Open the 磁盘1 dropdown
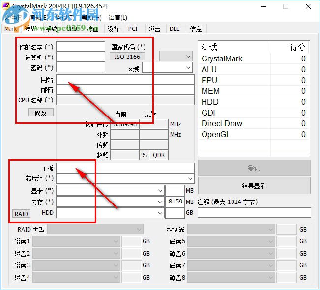This screenshot has height=290, width=320. coord(76,241)
